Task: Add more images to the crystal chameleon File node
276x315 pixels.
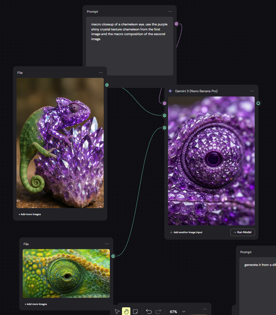Action: (30, 214)
